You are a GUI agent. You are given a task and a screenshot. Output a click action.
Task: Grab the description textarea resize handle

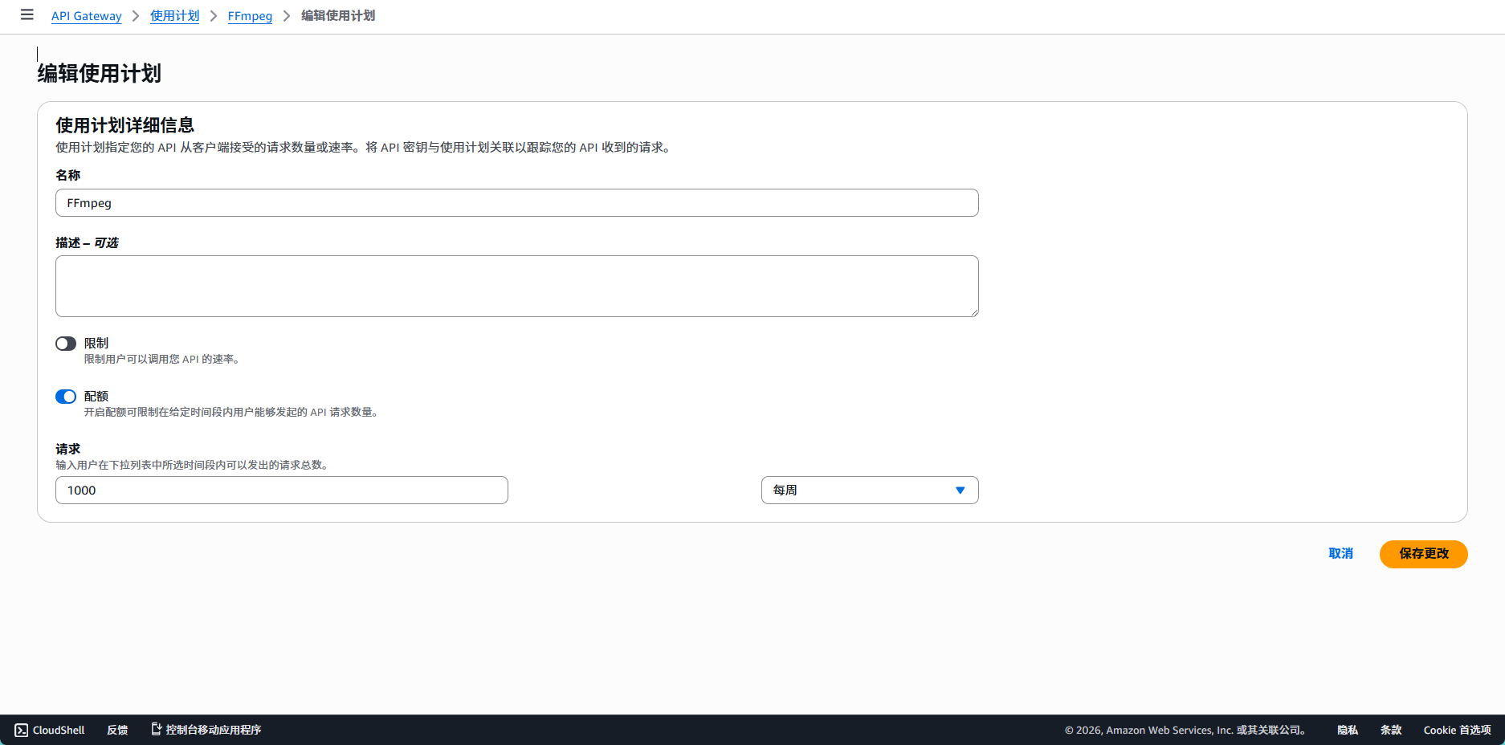[x=974, y=312]
